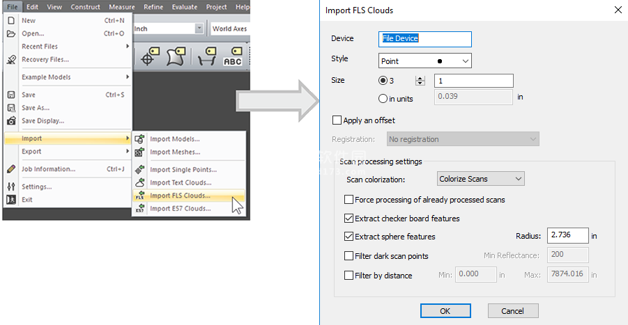
Task: Uncheck Extract checker board features
Action: [x=349, y=219]
